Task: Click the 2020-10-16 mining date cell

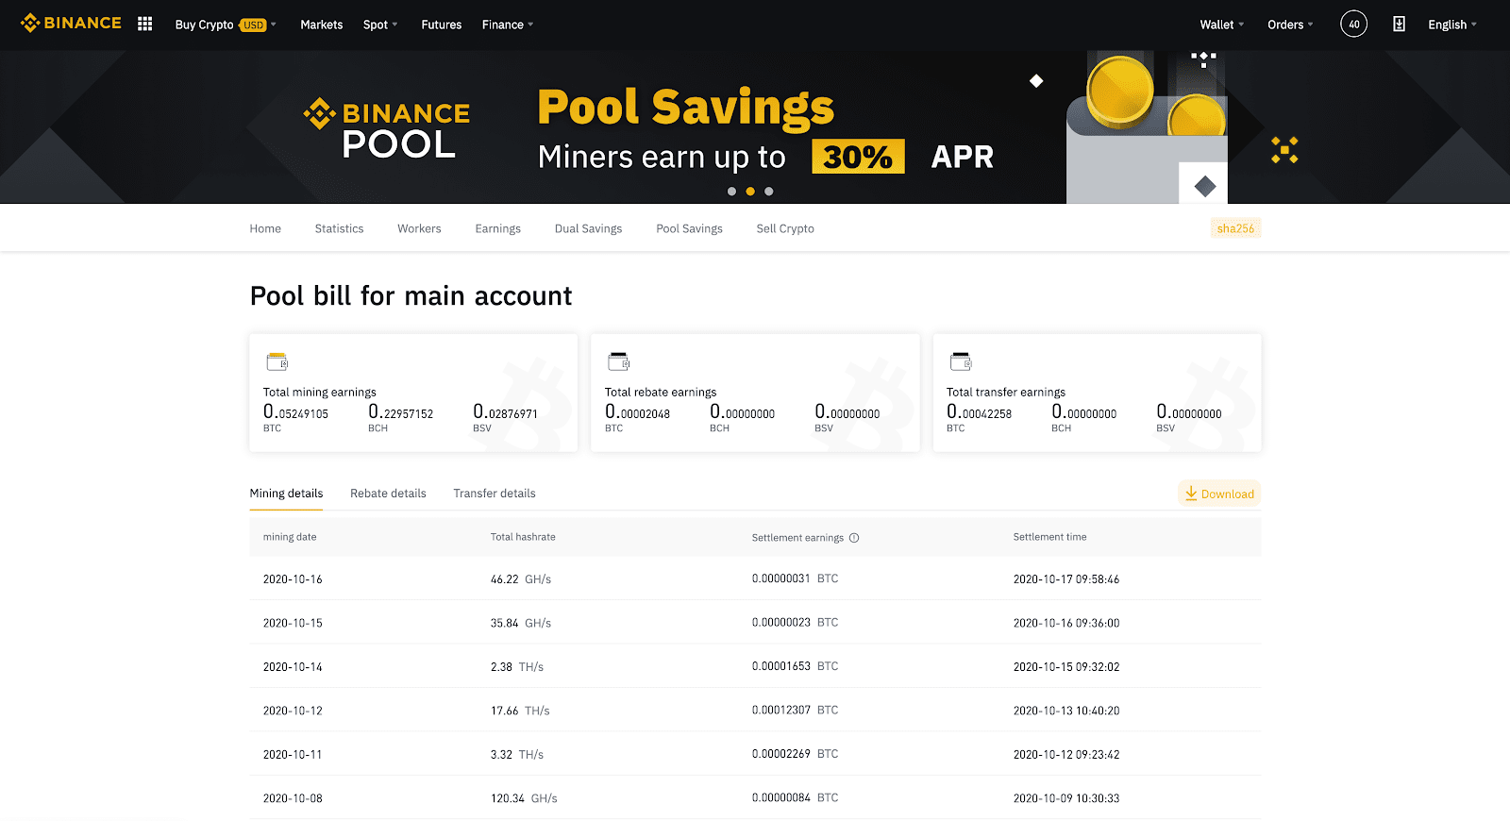Action: [293, 579]
